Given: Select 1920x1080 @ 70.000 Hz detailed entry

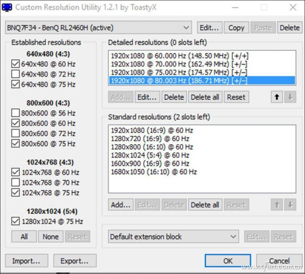Looking at the screenshot, I should 202,64.
